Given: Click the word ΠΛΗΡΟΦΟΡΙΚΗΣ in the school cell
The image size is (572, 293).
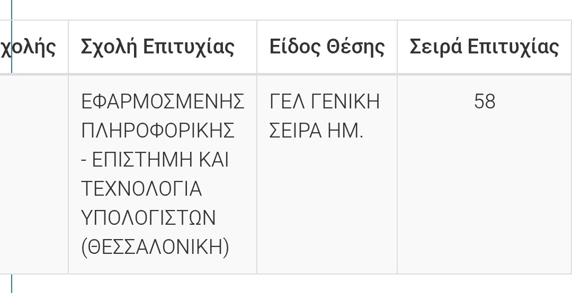Looking at the screenshot, I should pyautogui.click(x=158, y=131).
